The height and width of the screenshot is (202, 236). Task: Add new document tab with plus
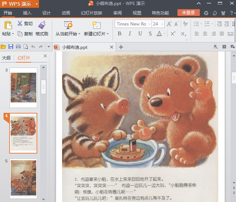121,47
